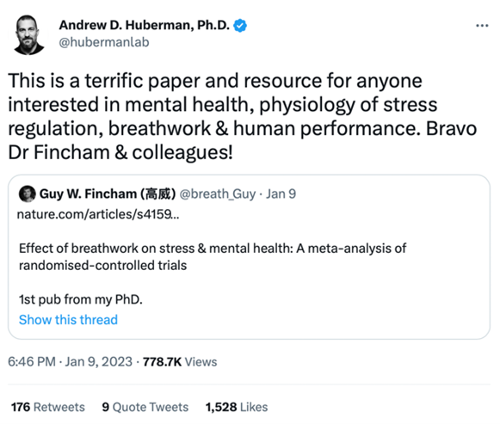Open the three-dot more options menu
The image size is (500, 424).
pos(482,26)
